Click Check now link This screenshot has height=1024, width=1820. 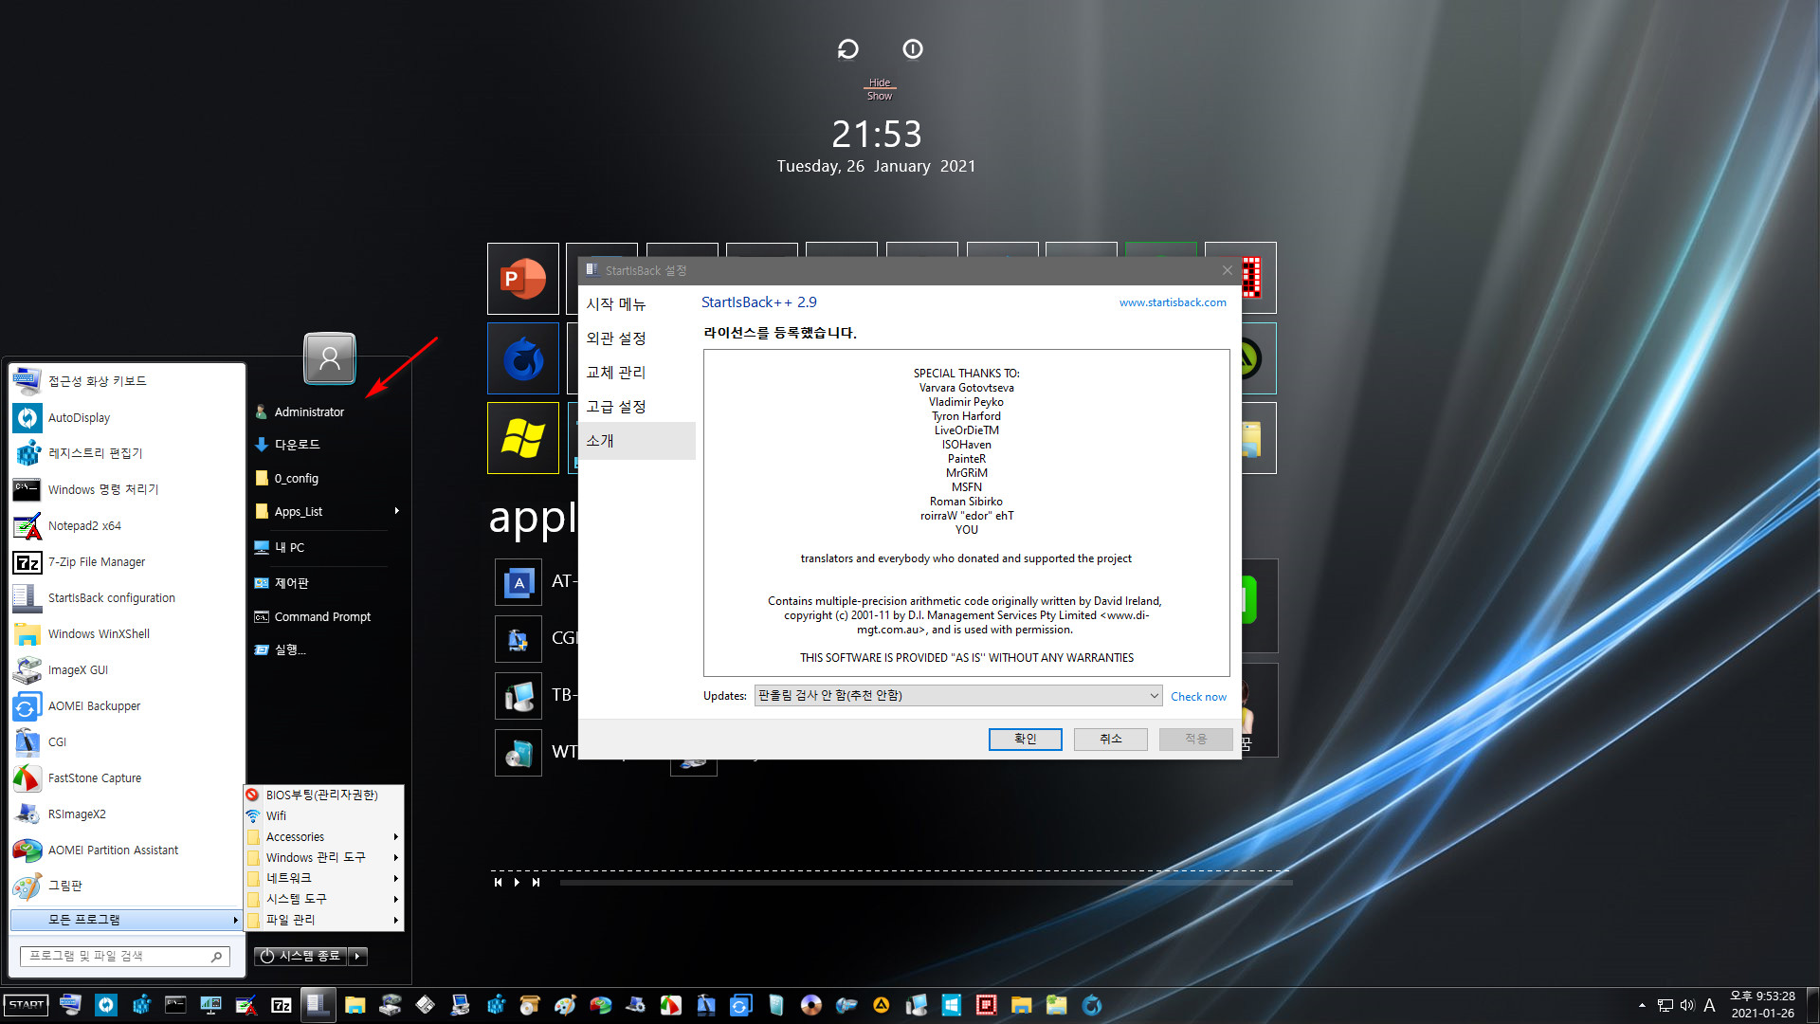point(1198,696)
